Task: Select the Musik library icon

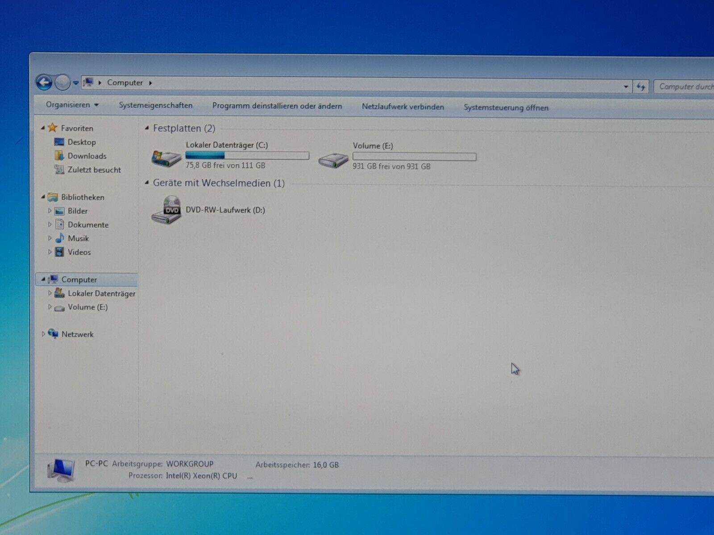Action: click(x=60, y=239)
